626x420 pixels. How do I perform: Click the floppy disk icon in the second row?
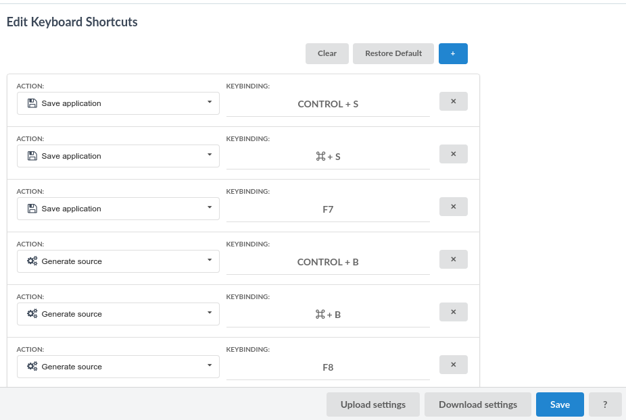32,156
